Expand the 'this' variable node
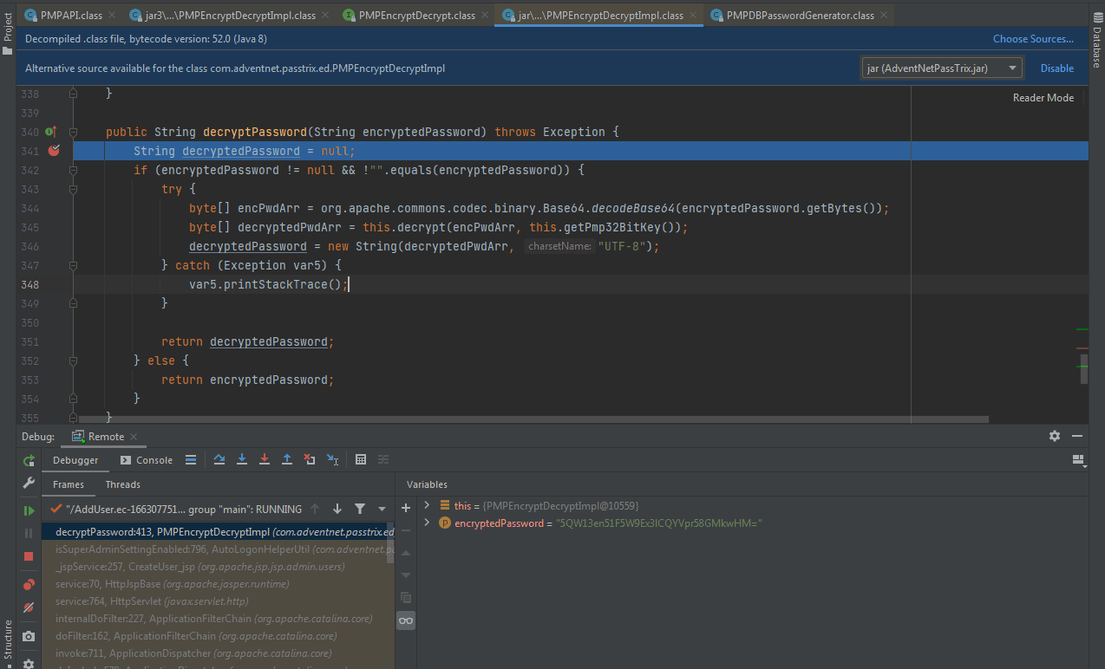1105x669 pixels. pyautogui.click(x=427, y=505)
